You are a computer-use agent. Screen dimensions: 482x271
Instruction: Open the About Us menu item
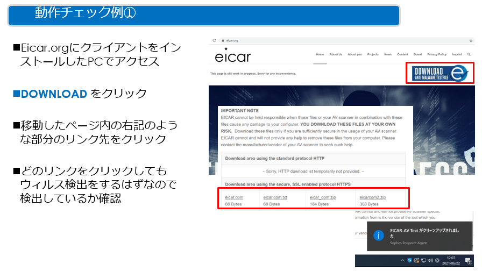pos(336,54)
